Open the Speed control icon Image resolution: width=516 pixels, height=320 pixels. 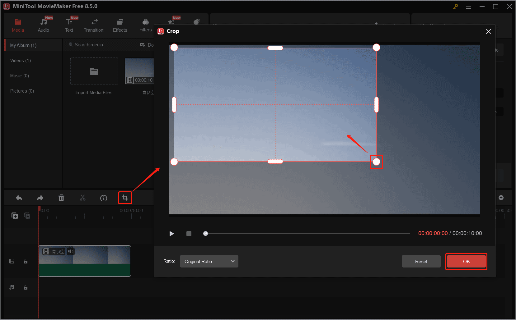pyautogui.click(x=104, y=198)
